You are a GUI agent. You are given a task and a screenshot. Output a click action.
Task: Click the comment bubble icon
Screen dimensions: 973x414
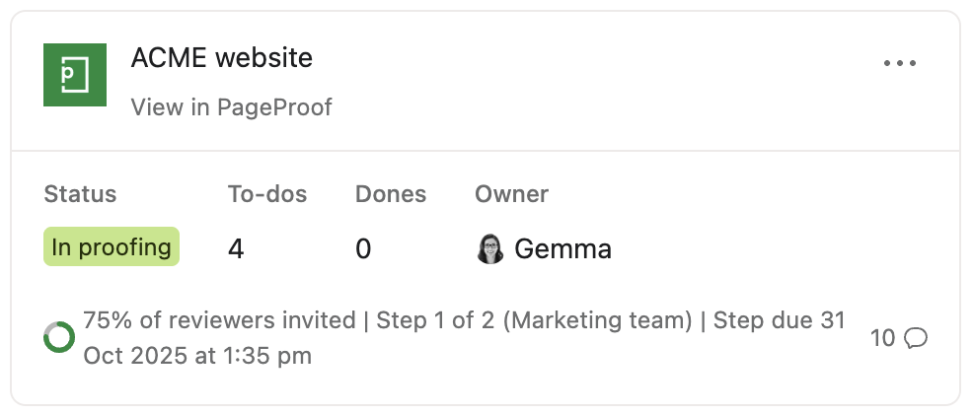916,338
